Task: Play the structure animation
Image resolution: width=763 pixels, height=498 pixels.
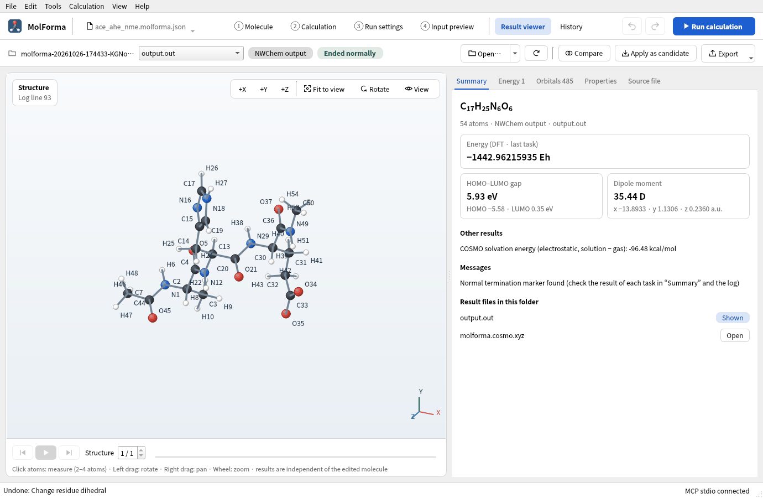Action: pos(46,453)
